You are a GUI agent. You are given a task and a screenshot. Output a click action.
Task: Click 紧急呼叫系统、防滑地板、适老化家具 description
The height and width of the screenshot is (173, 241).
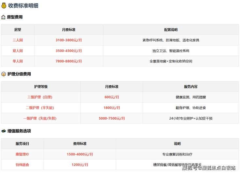(171, 40)
